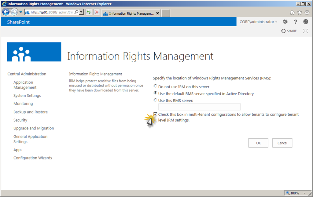Open General Application Settings
Image resolution: width=313 pixels, height=197 pixels.
30,139
